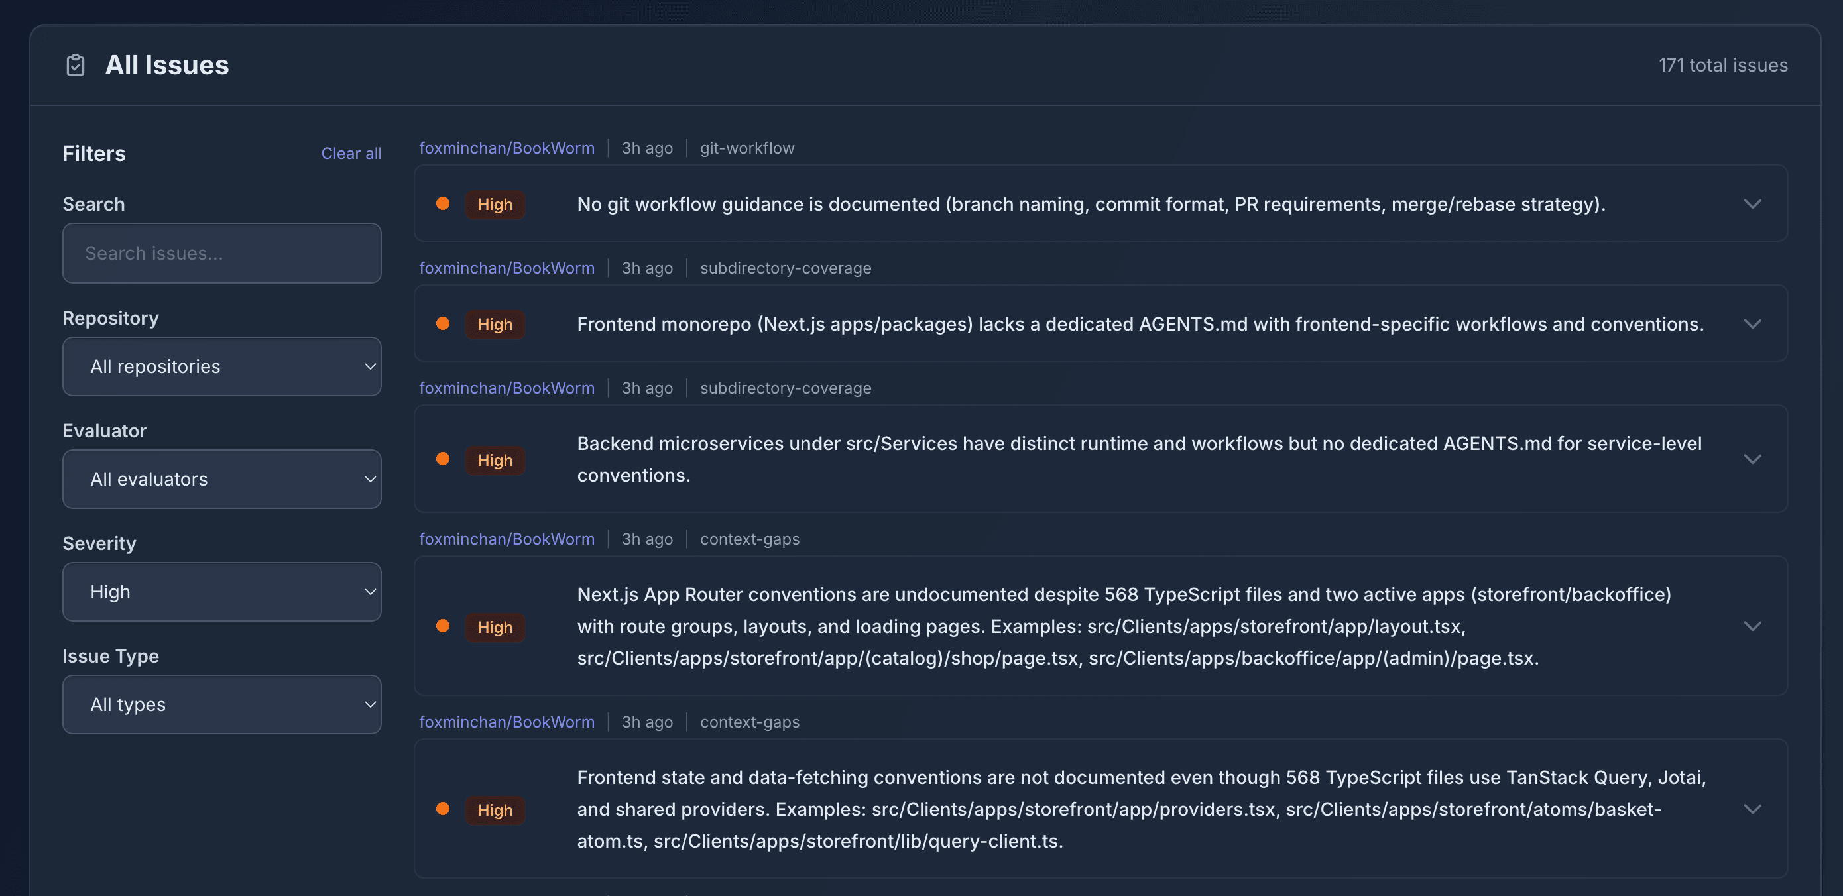Open the foxminchan/BookWorm repository link
1843x896 pixels.
pos(507,148)
